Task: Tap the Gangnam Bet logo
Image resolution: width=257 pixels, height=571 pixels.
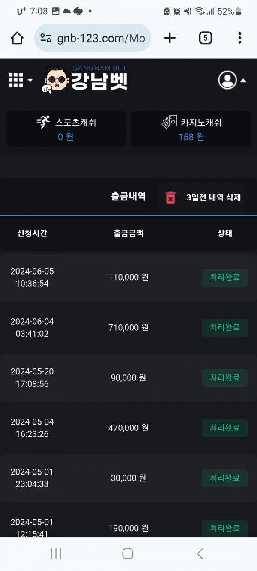Action: 85,79
